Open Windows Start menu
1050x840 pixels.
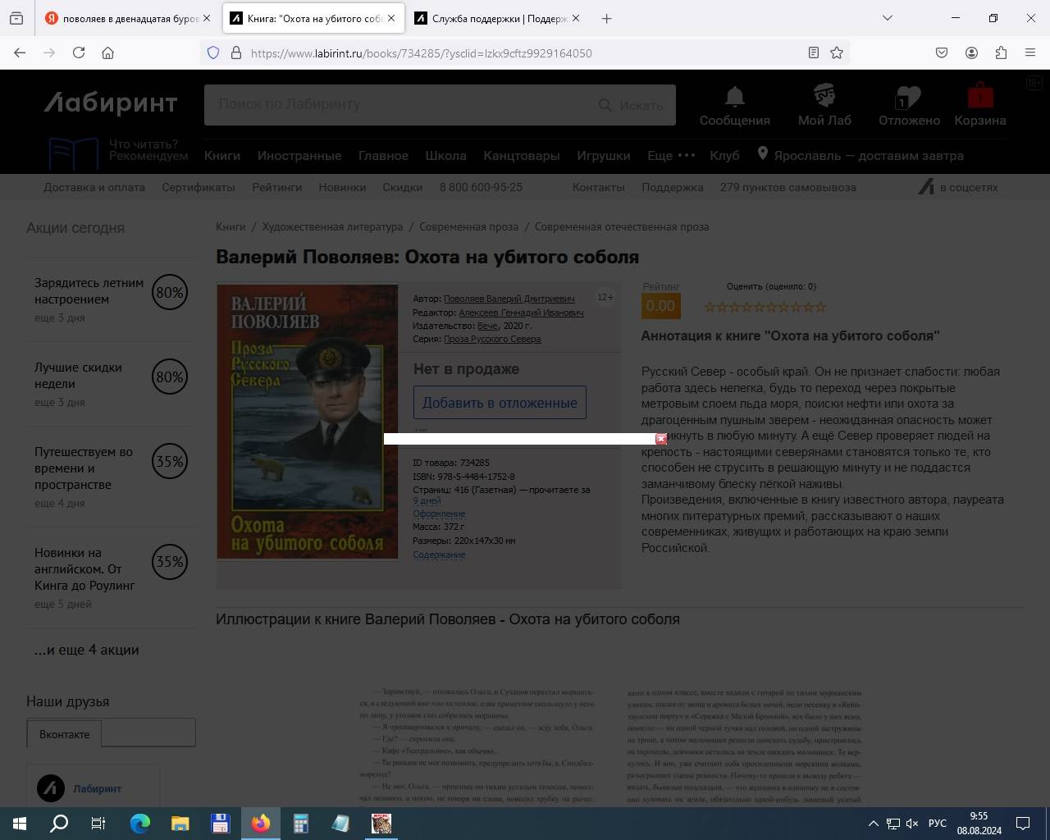pyautogui.click(x=20, y=824)
